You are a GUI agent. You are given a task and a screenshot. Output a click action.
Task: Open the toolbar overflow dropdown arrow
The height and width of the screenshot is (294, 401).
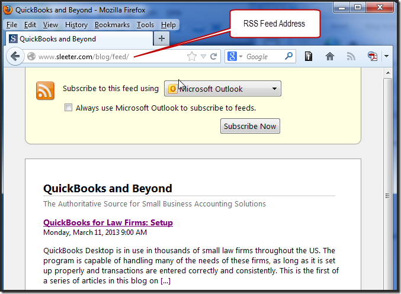coord(386,56)
